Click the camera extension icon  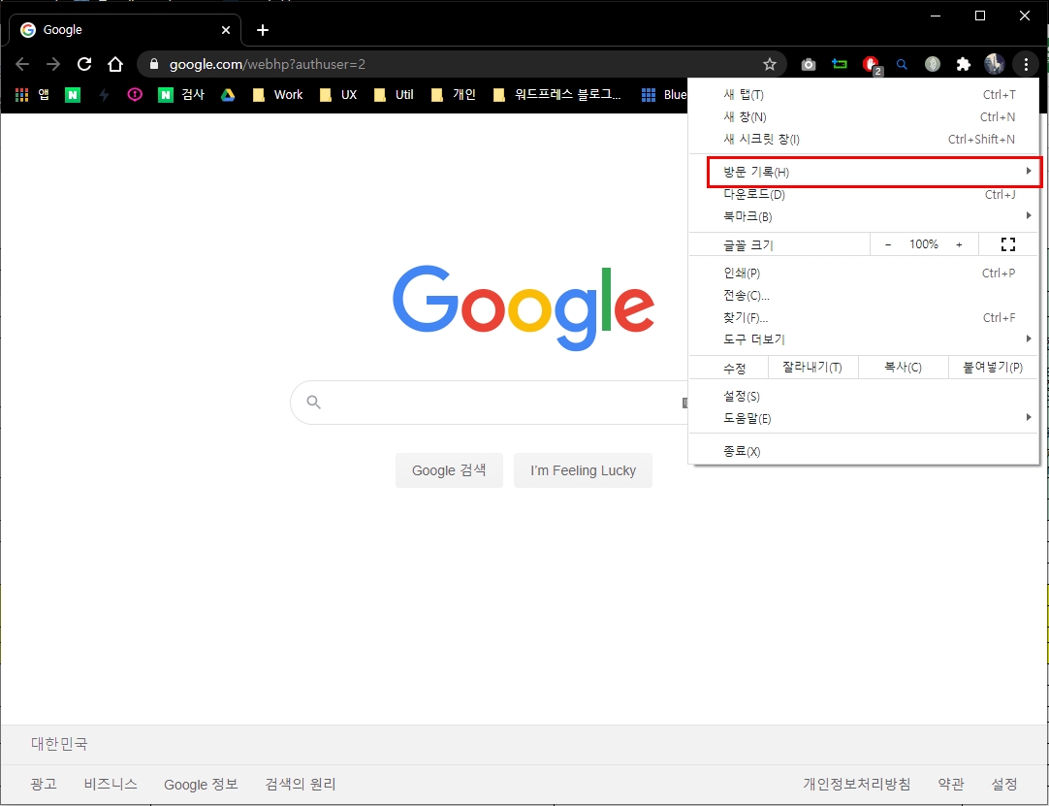pos(809,64)
